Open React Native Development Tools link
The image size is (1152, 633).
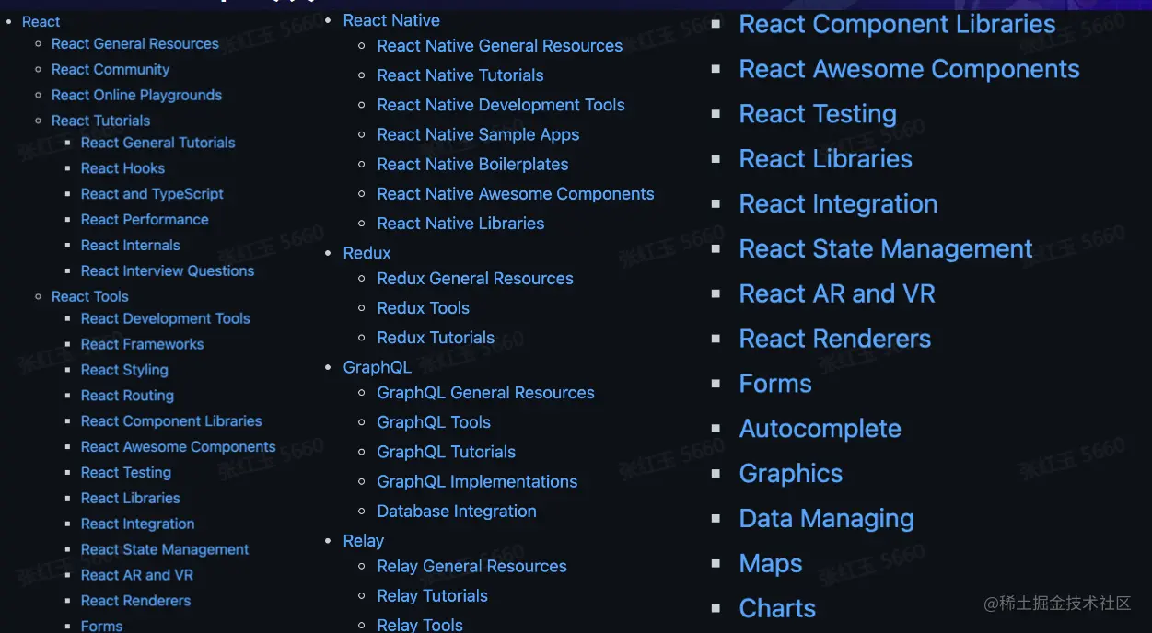tap(501, 105)
